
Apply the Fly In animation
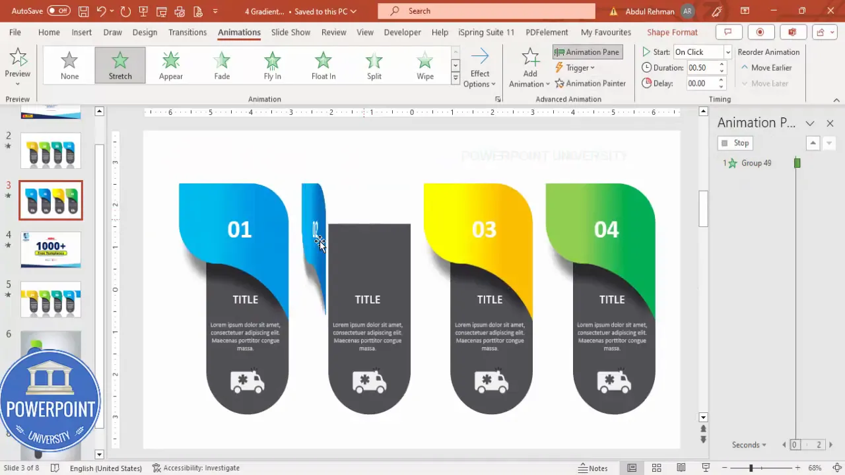coord(272,64)
